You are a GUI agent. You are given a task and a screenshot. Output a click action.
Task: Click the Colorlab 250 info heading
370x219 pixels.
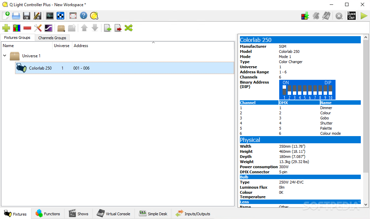pos(300,40)
